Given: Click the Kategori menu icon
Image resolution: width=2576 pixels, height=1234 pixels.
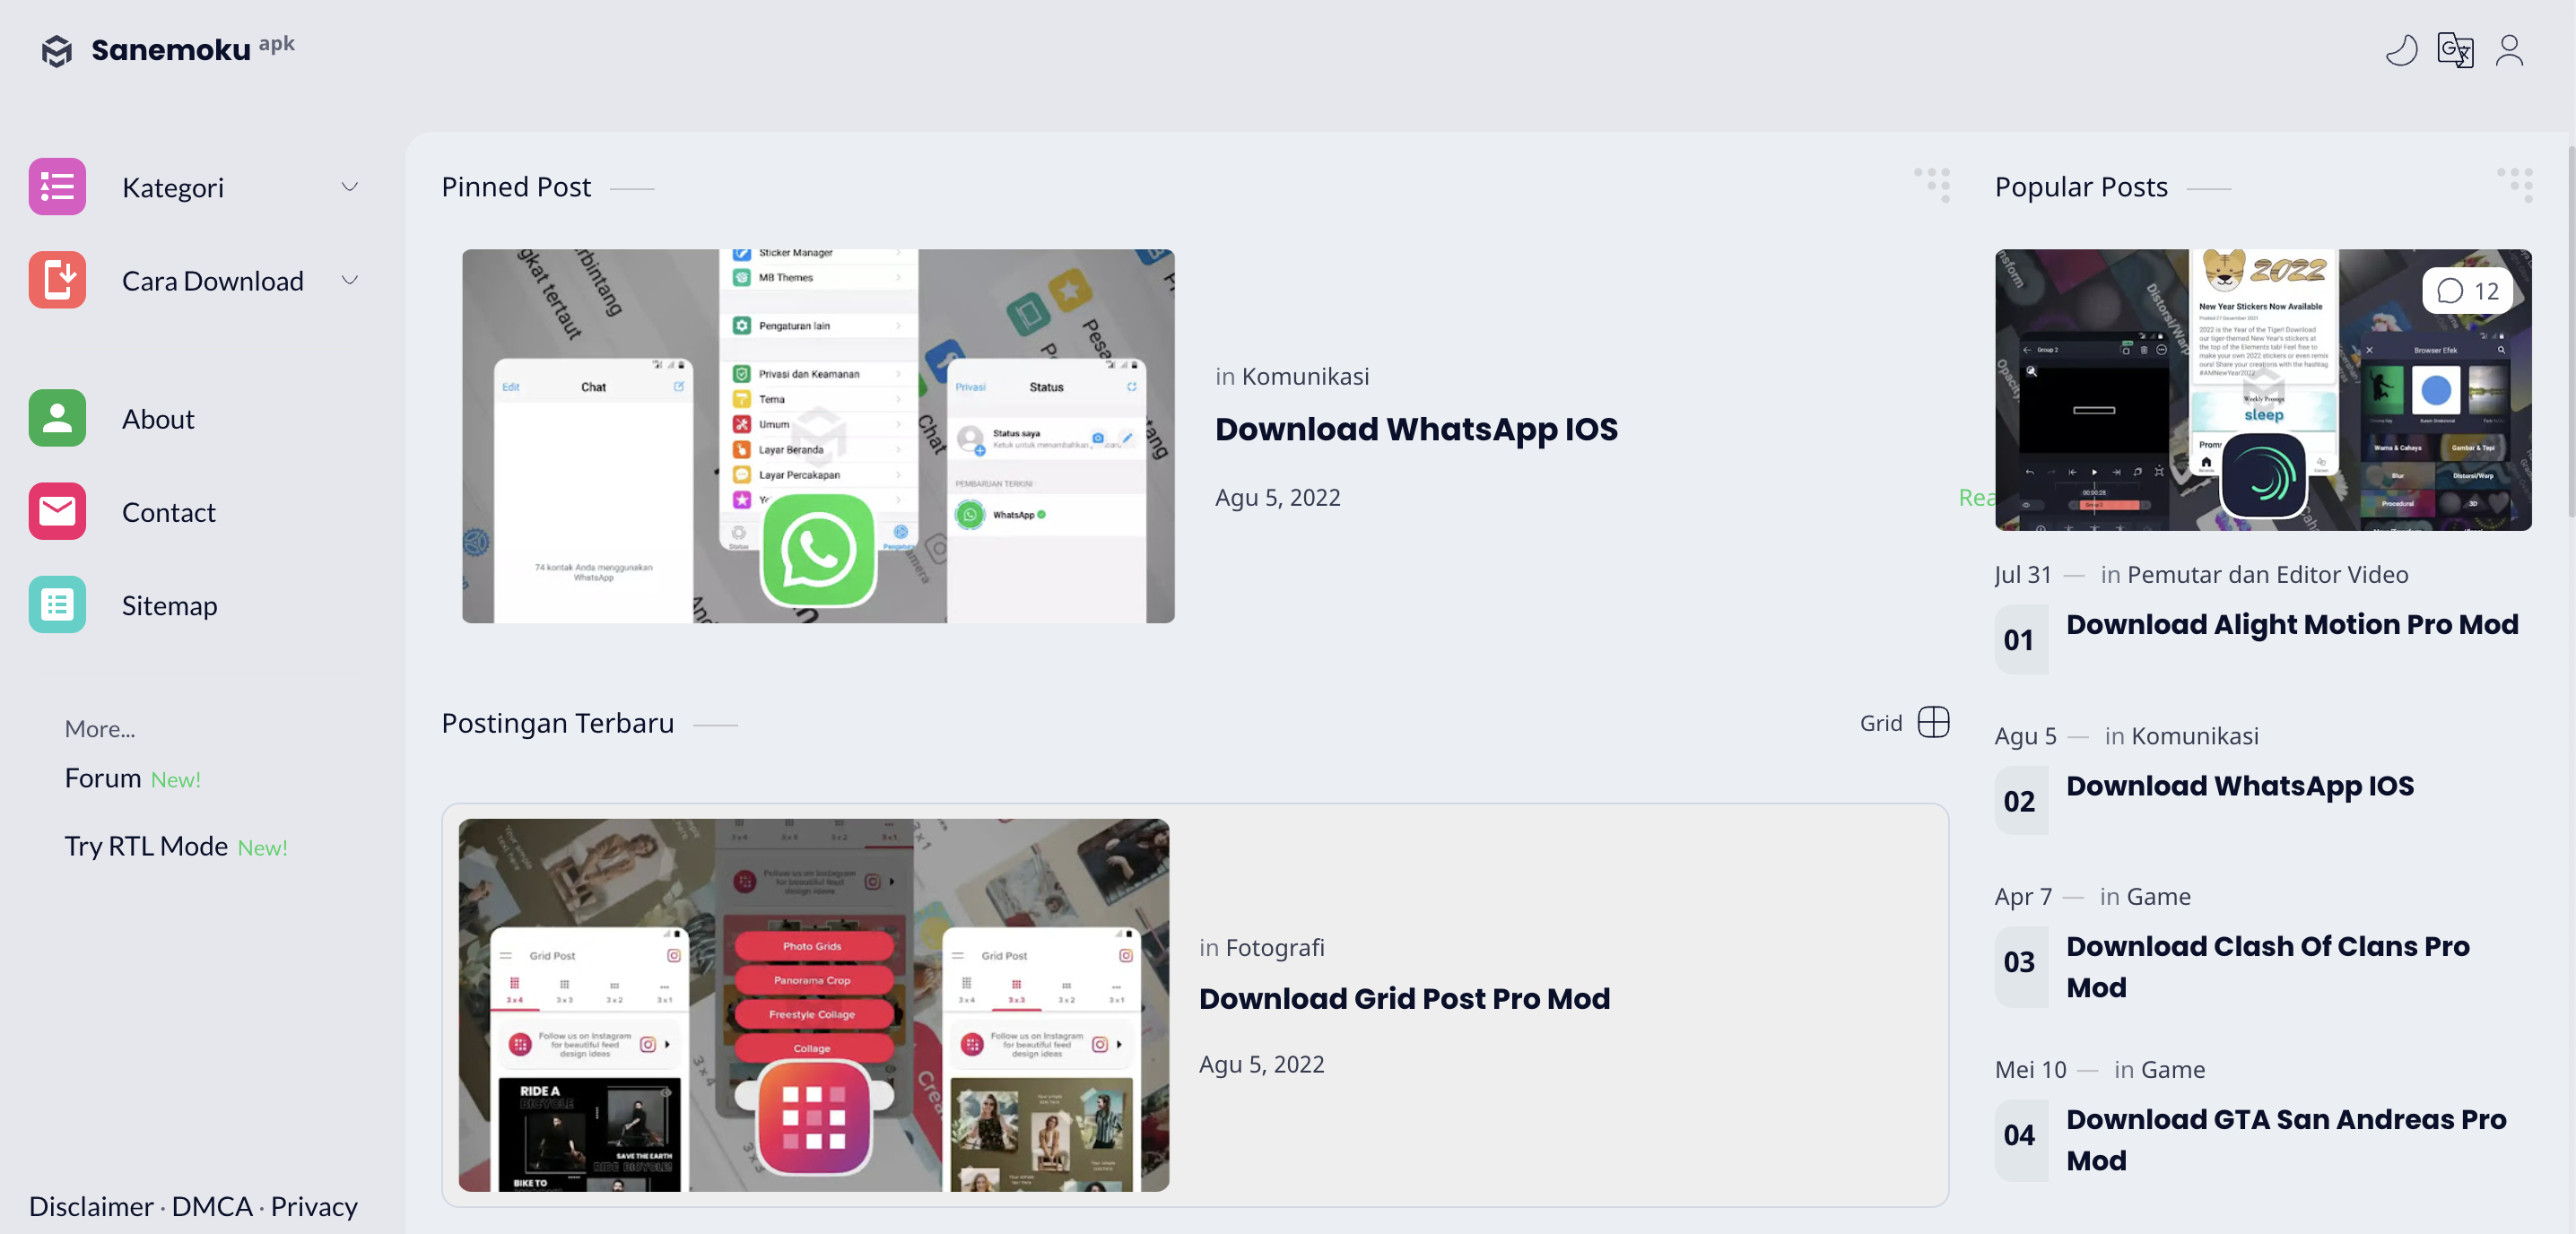Looking at the screenshot, I should [x=57, y=186].
